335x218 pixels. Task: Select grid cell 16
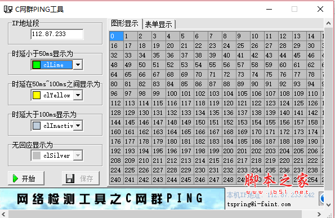(x=117, y=46)
